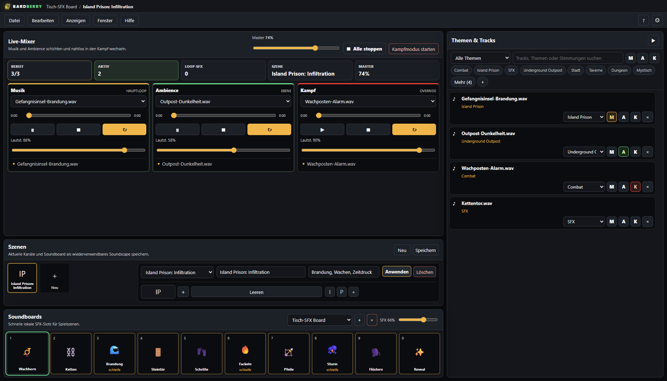
Task: Open the Kampf track selection dropdown
Action: [x=368, y=101]
